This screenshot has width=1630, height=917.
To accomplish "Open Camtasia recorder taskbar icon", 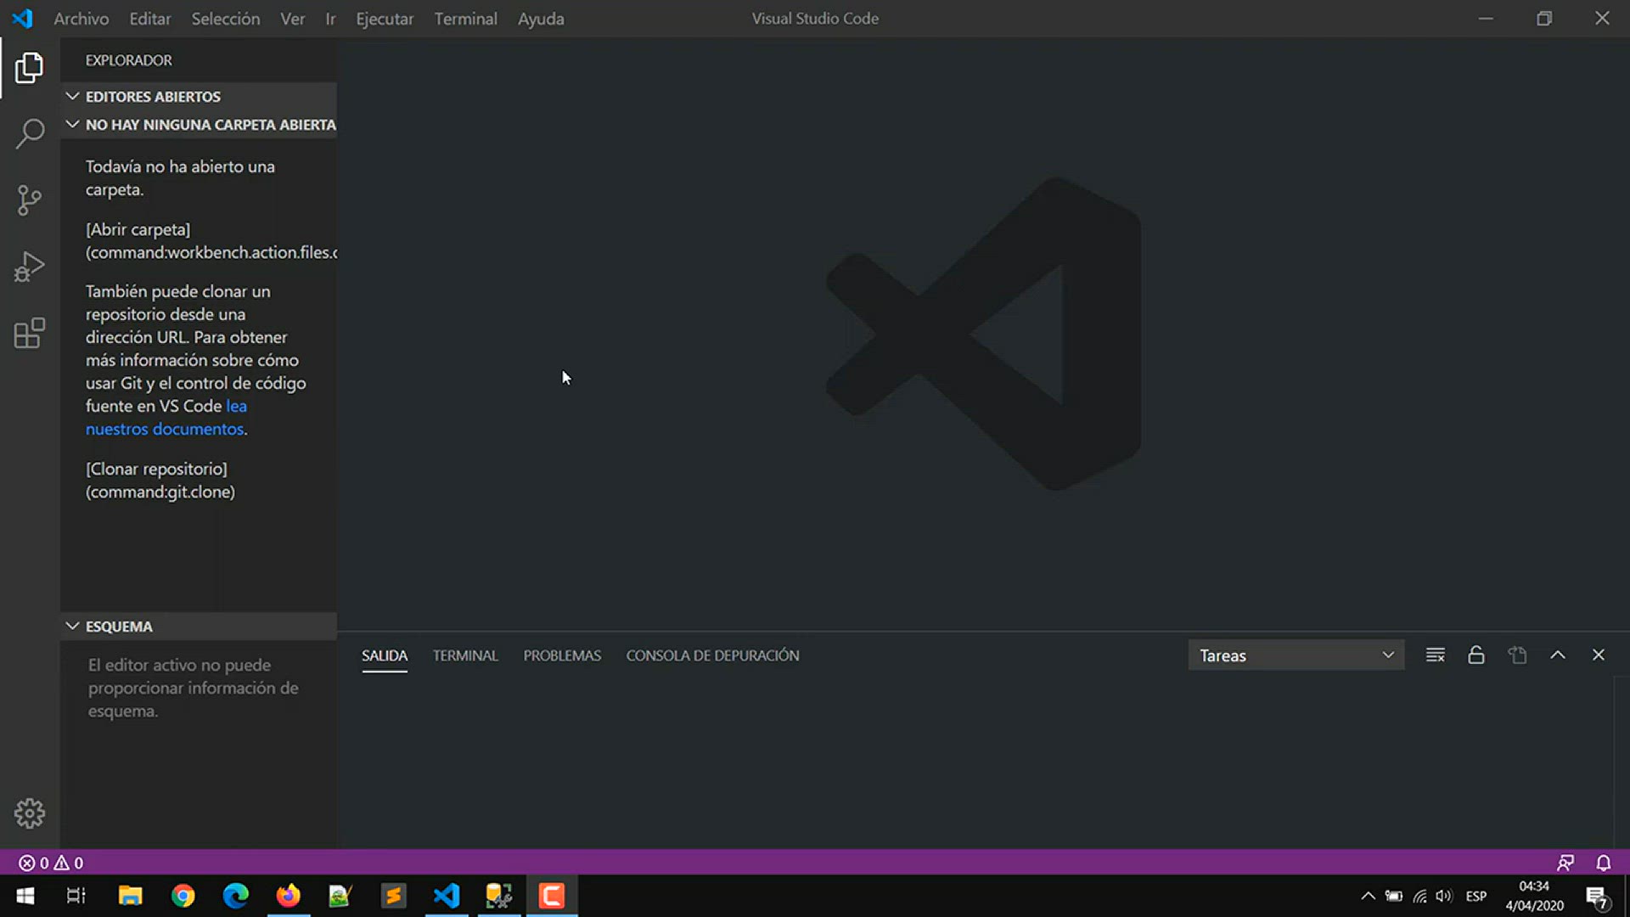I will coord(552,896).
